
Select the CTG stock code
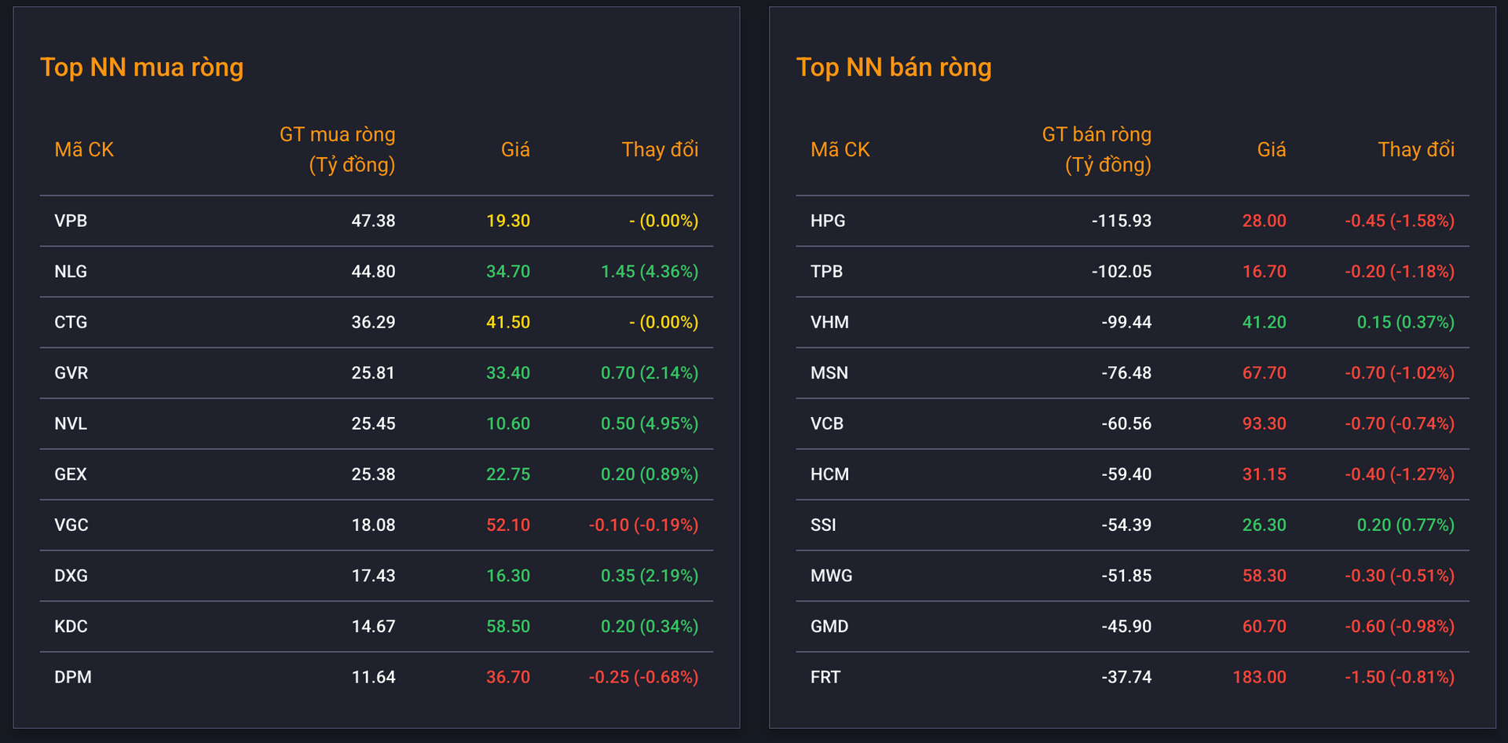71,322
